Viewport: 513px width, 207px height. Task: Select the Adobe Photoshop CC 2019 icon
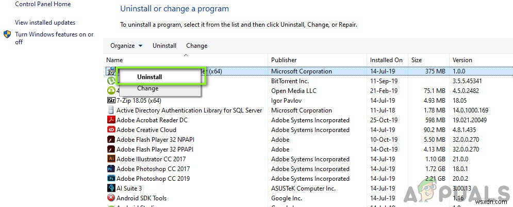pos(111,179)
